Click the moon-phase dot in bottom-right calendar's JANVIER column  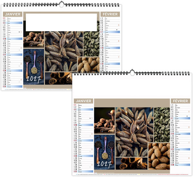[x=90, y=118]
